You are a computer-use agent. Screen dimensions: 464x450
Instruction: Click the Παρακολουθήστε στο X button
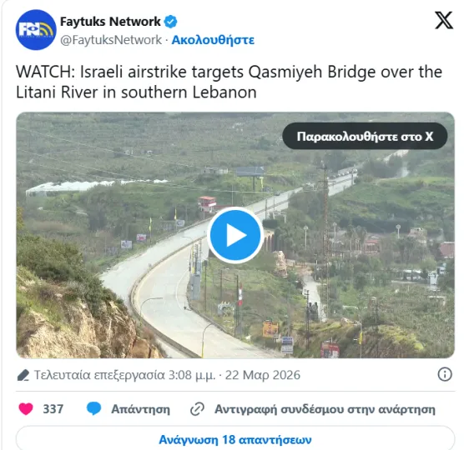click(365, 136)
